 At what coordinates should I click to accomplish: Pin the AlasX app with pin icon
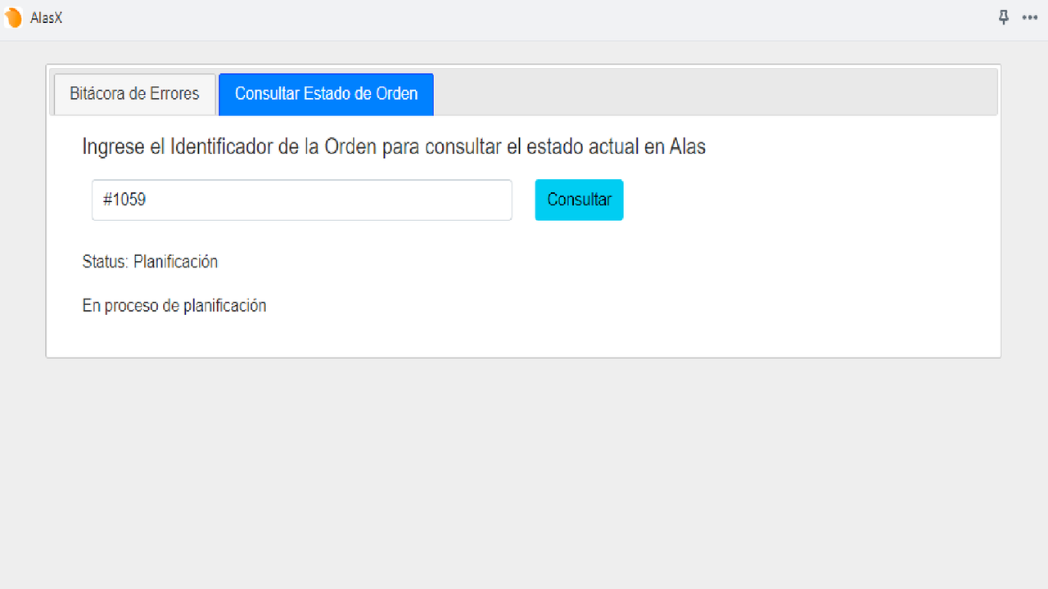1004,17
